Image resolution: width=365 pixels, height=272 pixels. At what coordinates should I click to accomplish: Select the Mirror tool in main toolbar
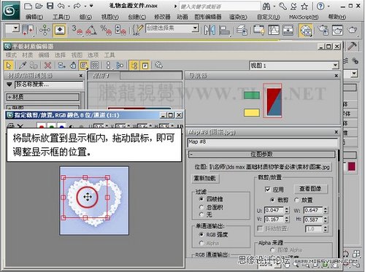pyautogui.click(x=210, y=30)
